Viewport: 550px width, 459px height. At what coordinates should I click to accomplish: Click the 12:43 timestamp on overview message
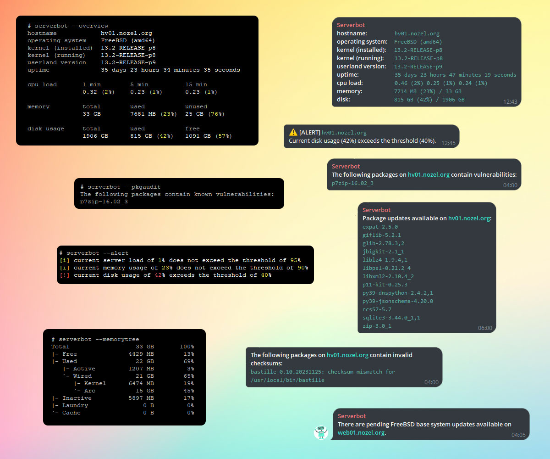pyautogui.click(x=510, y=102)
